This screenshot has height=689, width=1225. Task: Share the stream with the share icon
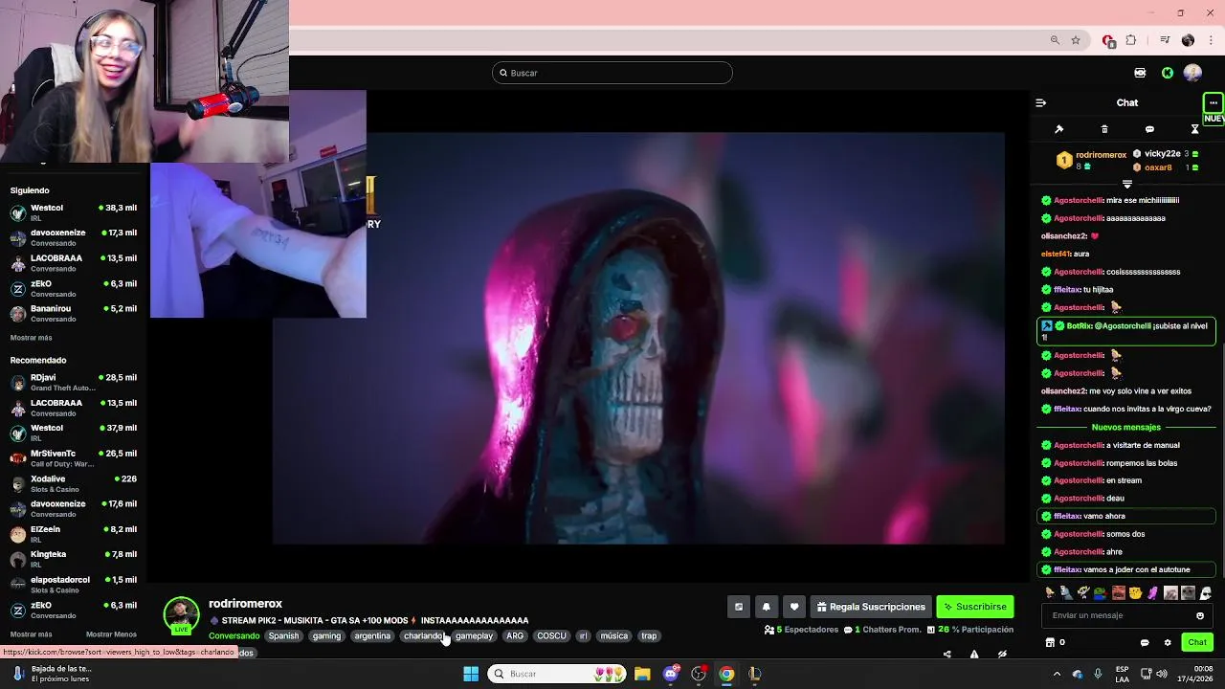(947, 655)
